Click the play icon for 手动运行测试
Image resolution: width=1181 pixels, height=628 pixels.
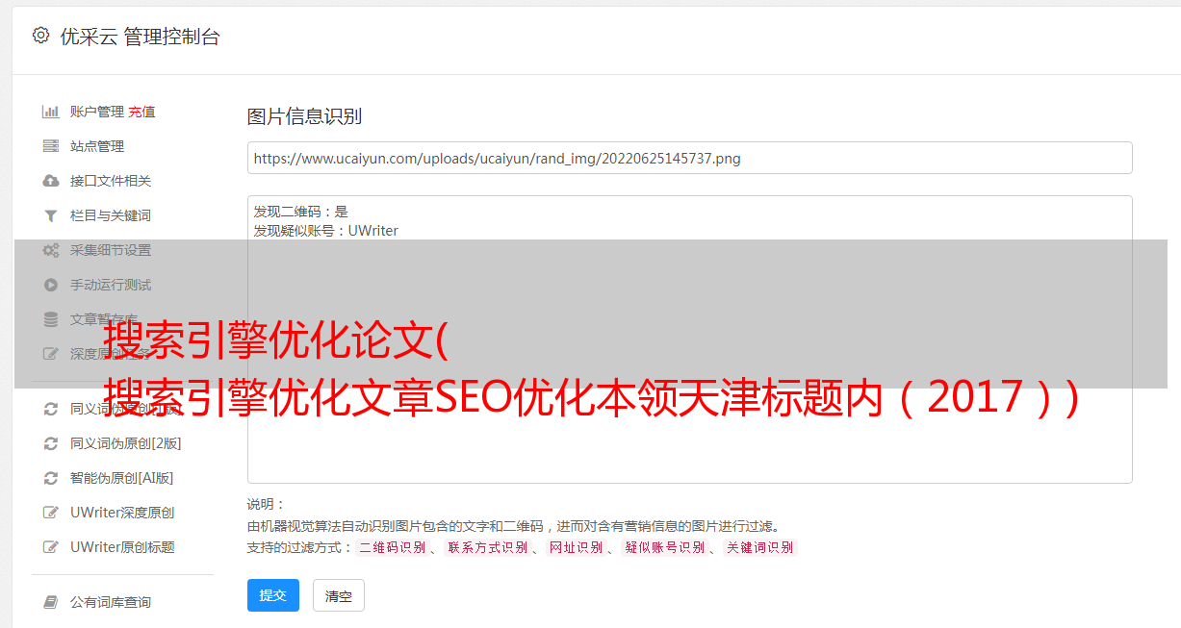[x=51, y=285]
